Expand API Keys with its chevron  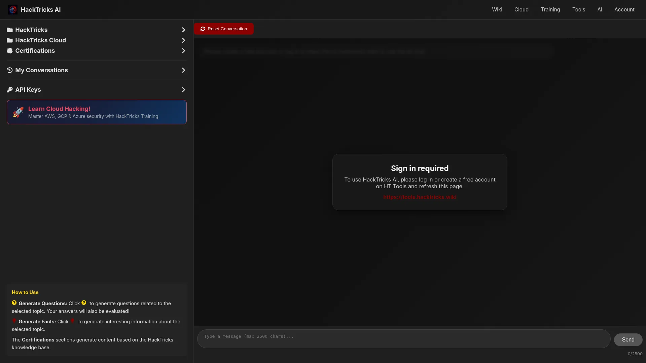183,90
